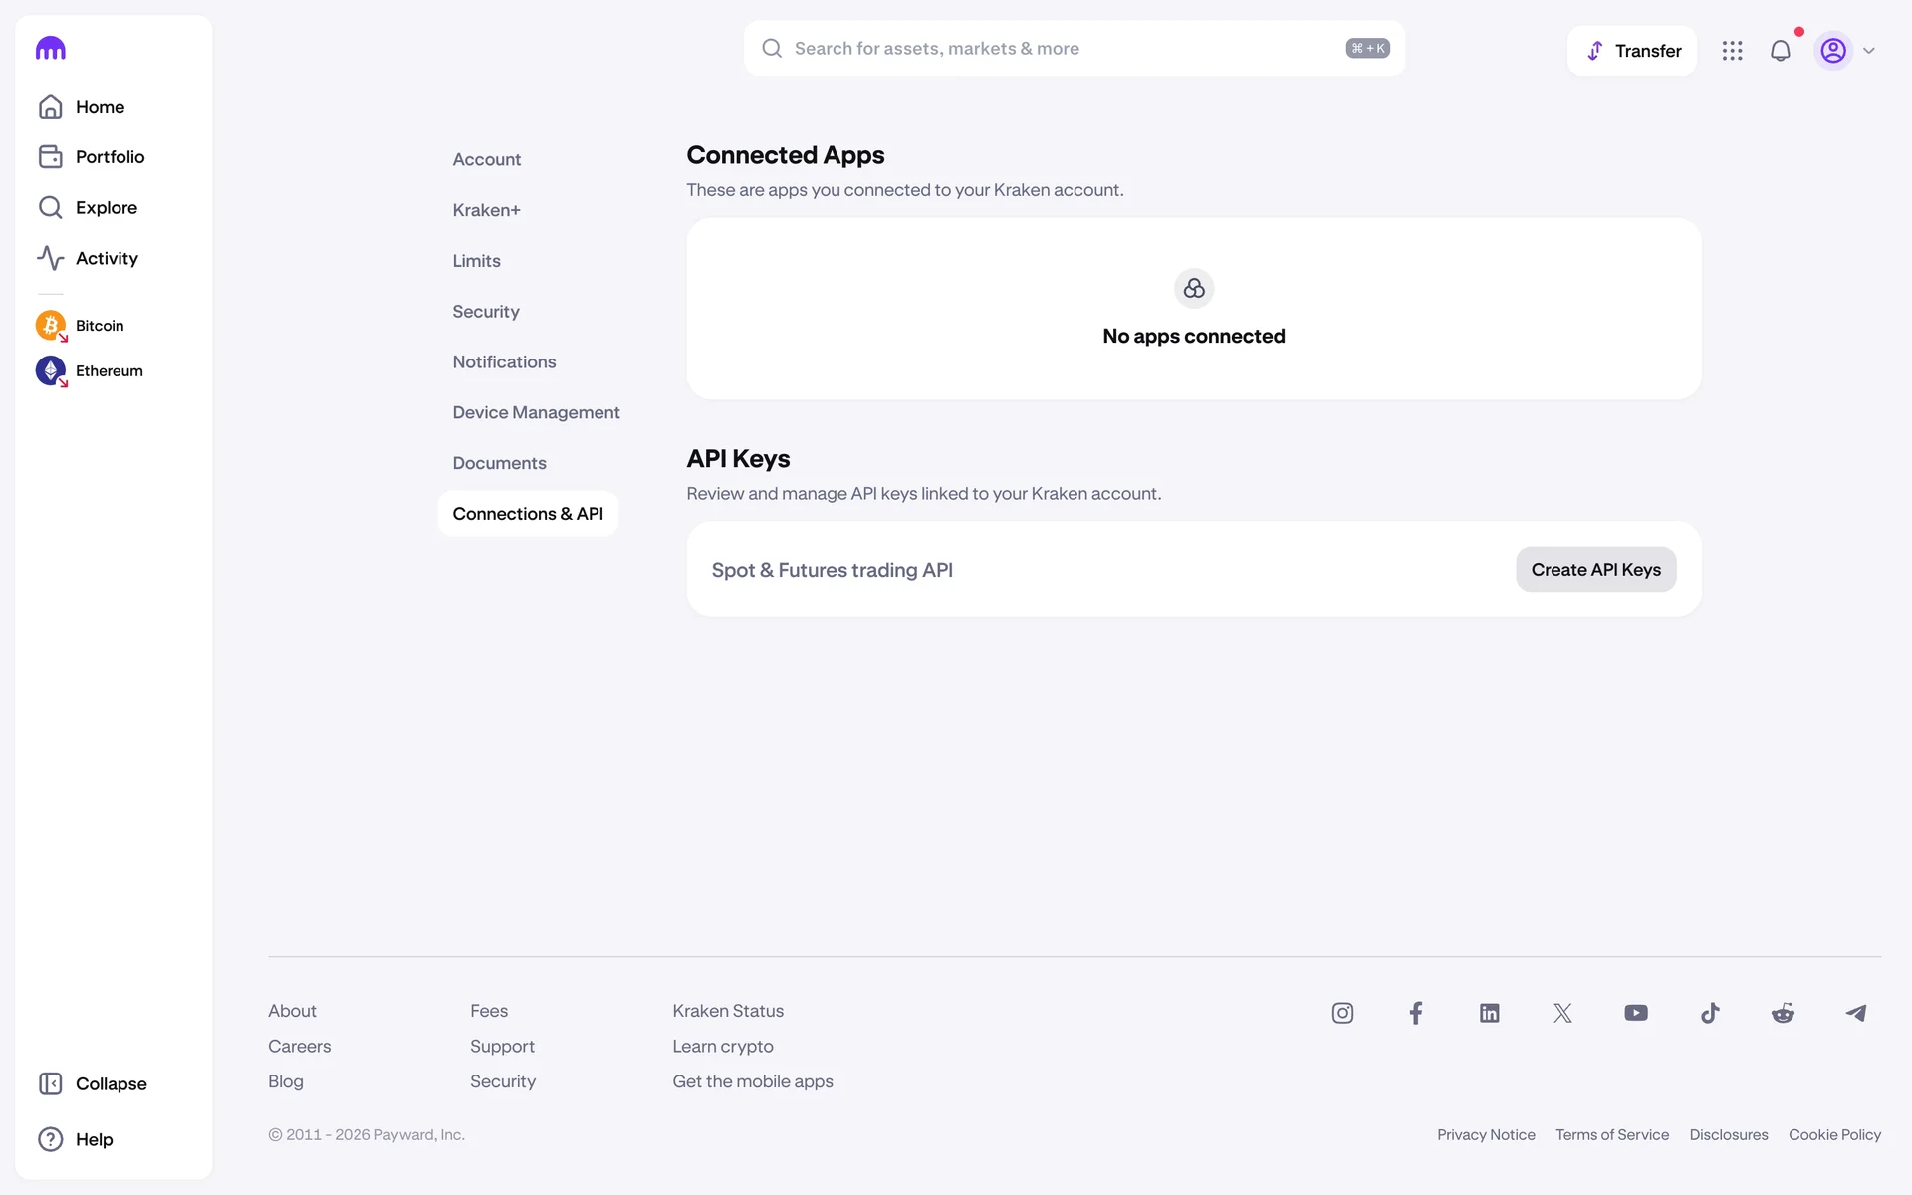
Task: Open the Kraken Status link
Action: coord(728,1011)
